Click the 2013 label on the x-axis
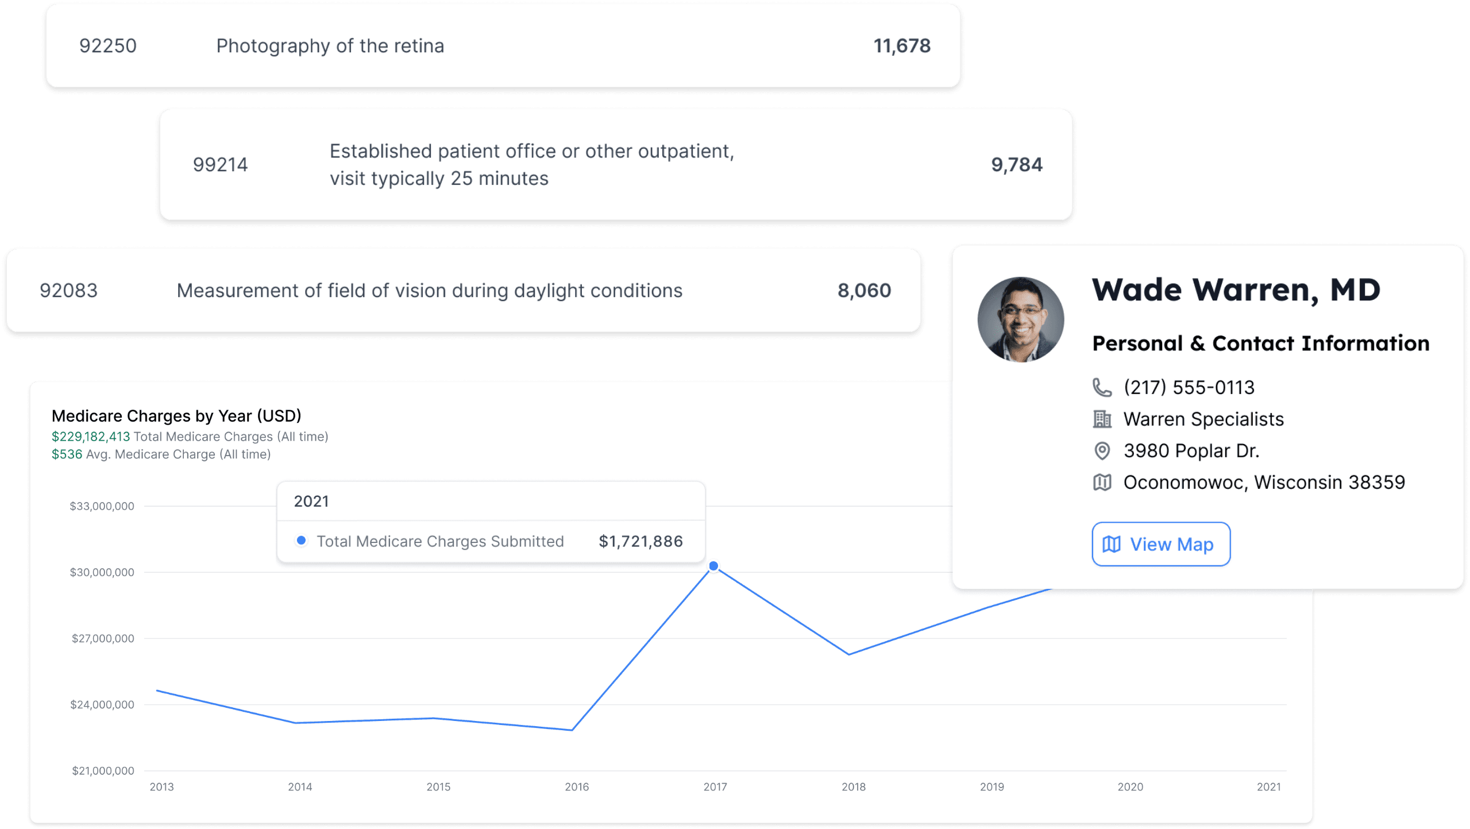 point(161,787)
